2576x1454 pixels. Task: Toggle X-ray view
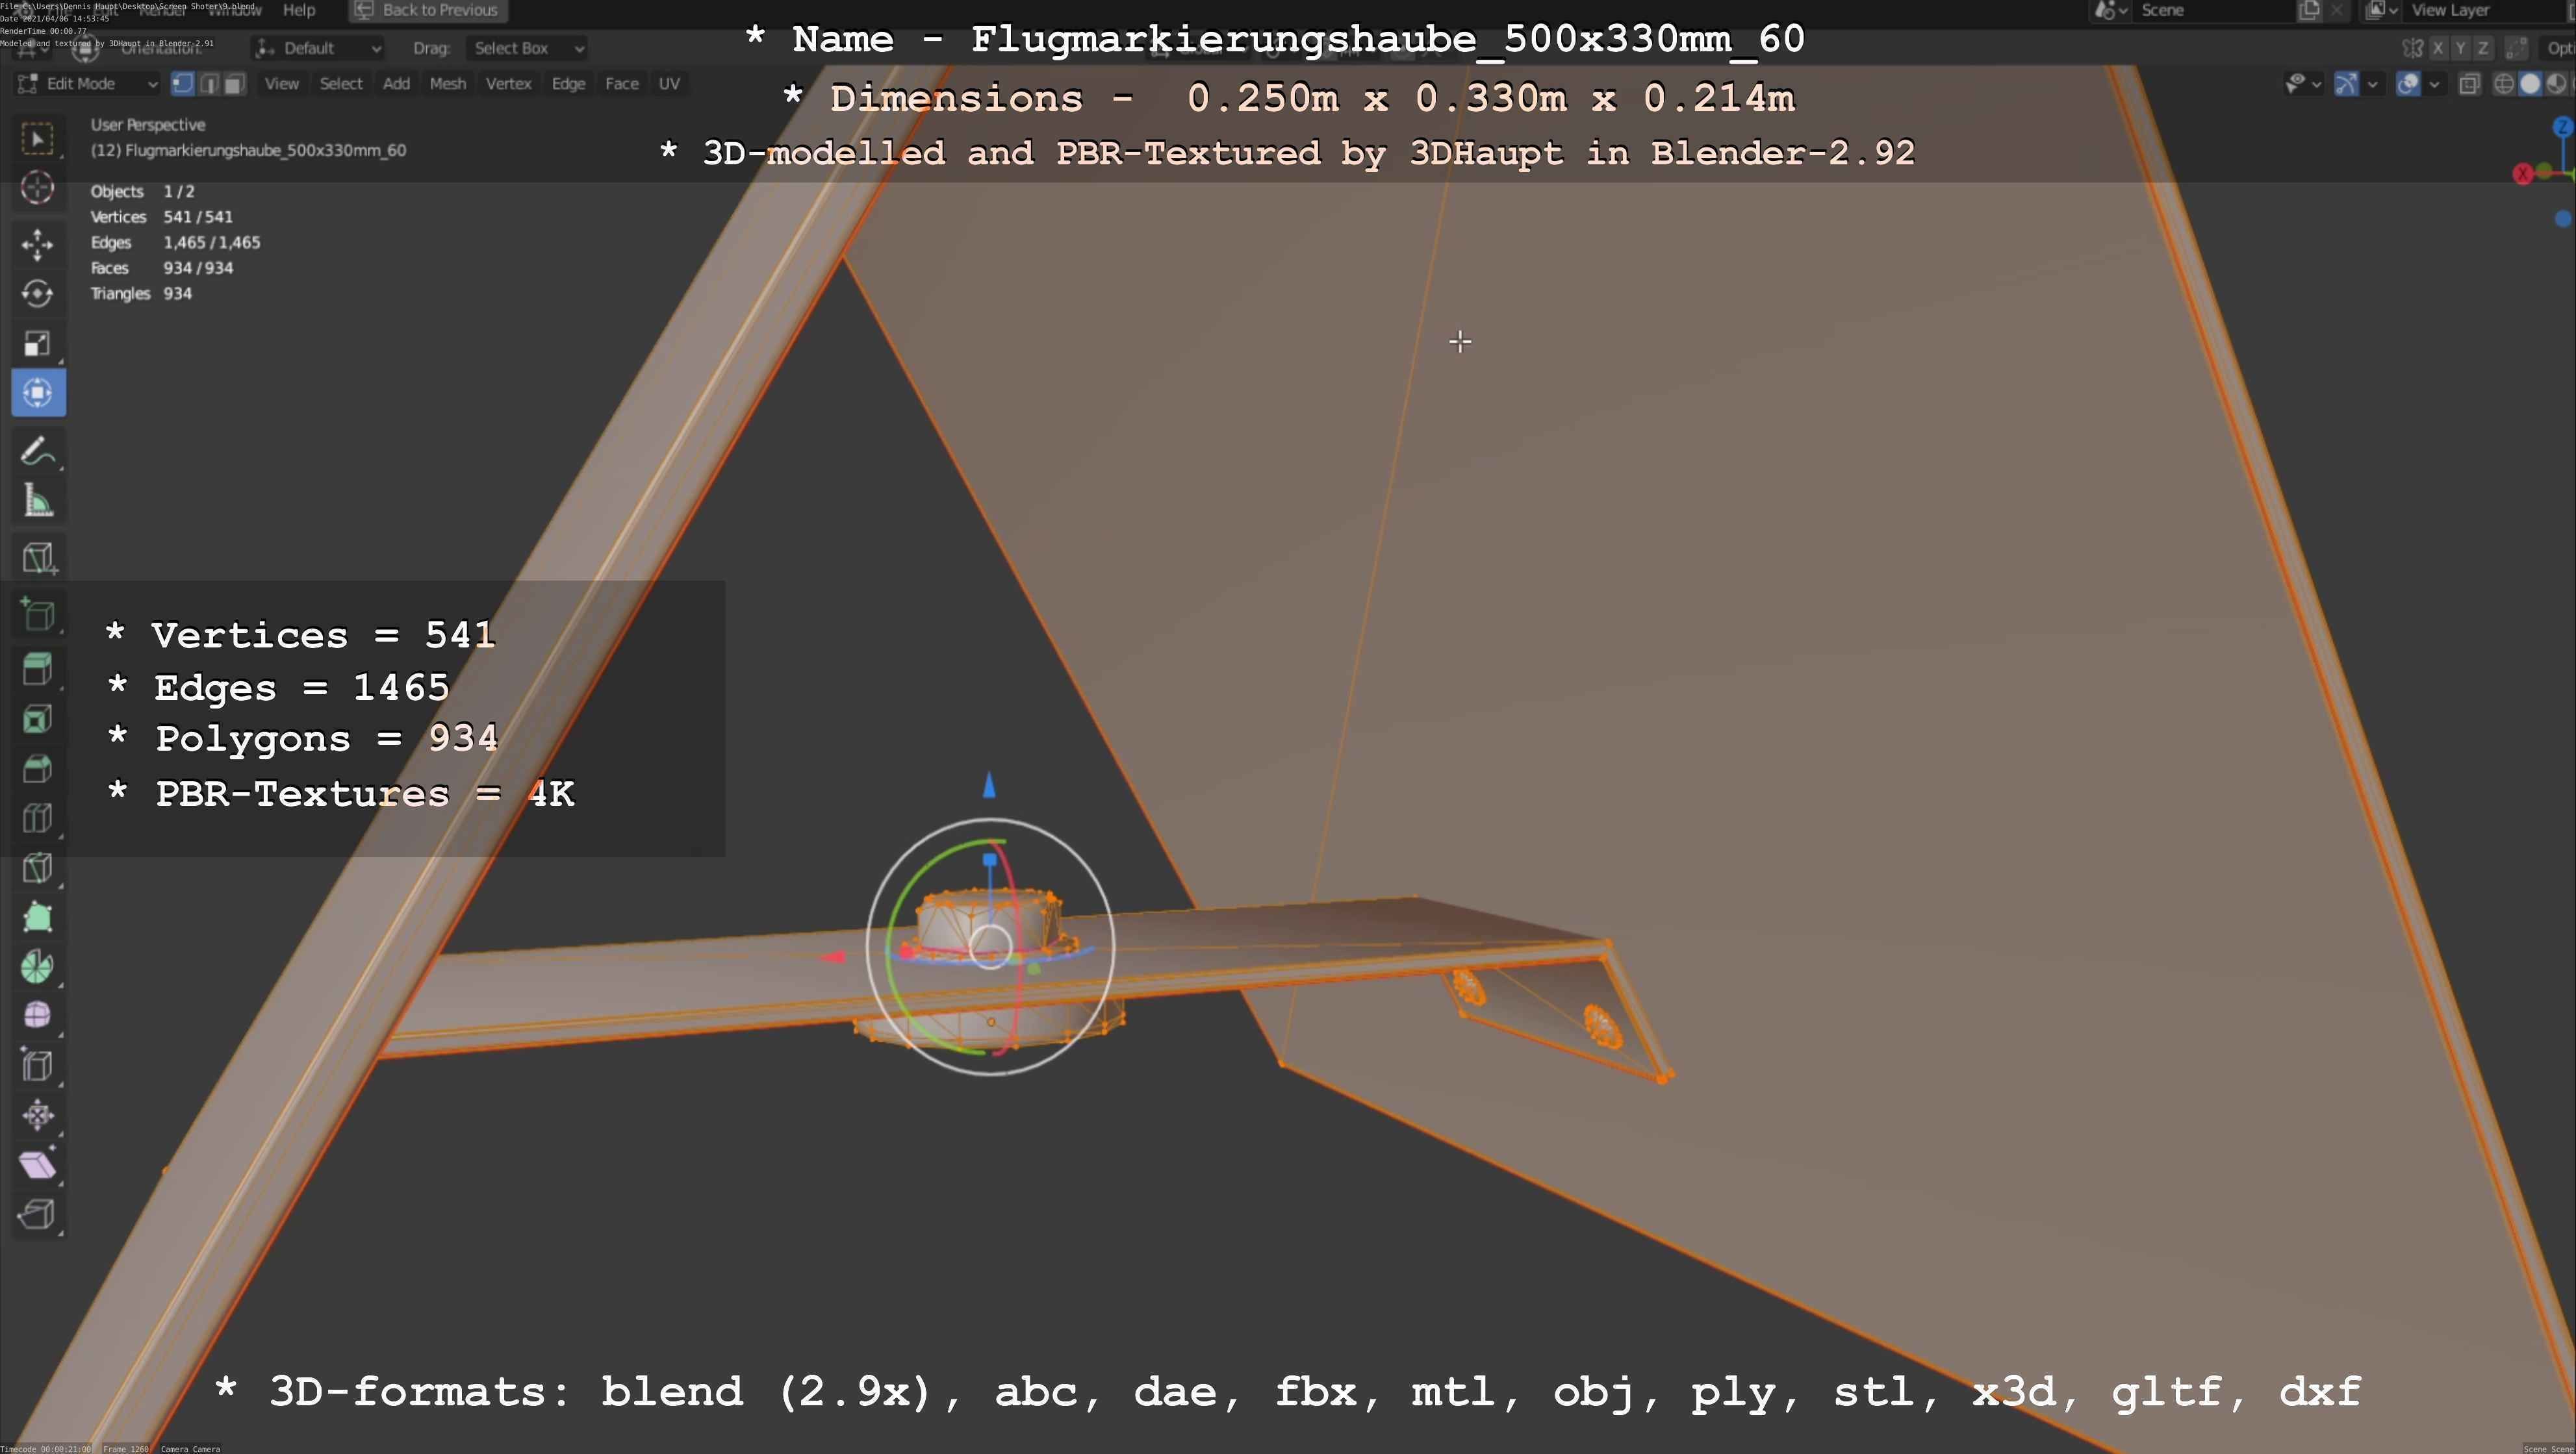tap(2469, 84)
